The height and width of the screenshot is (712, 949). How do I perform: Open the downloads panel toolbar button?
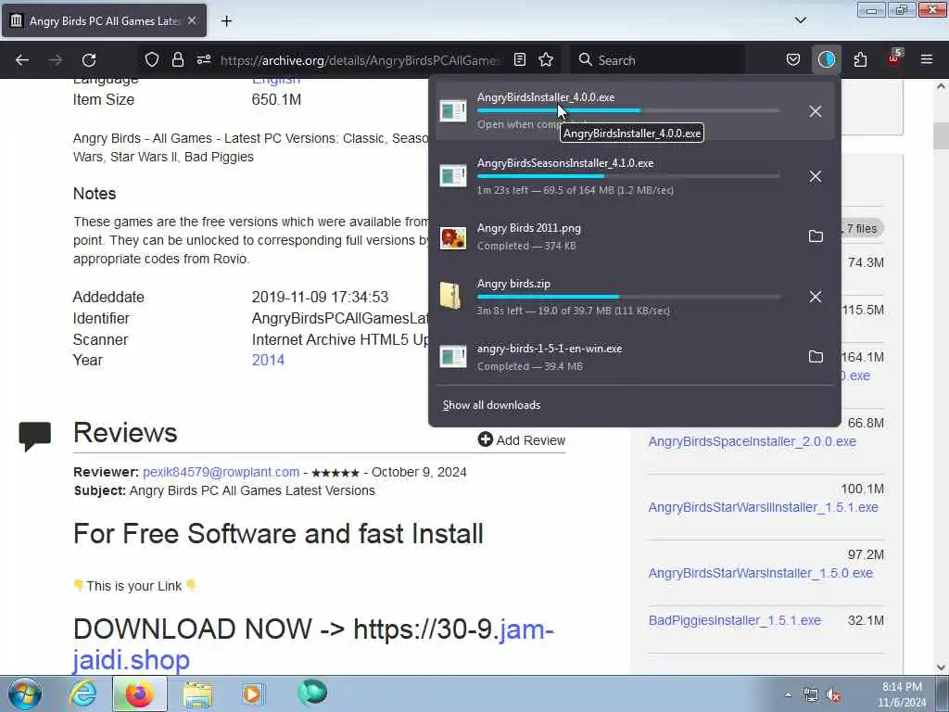[x=826, y=59]
